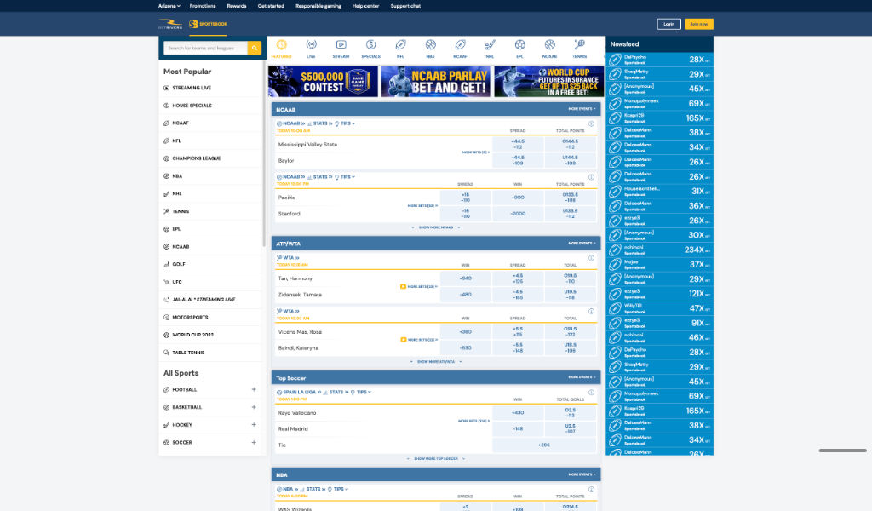Click streaming icon beside Vicens Mas match
Image resolution: width=872 pixels, height=511 pixels.
[x=403, y=339]
